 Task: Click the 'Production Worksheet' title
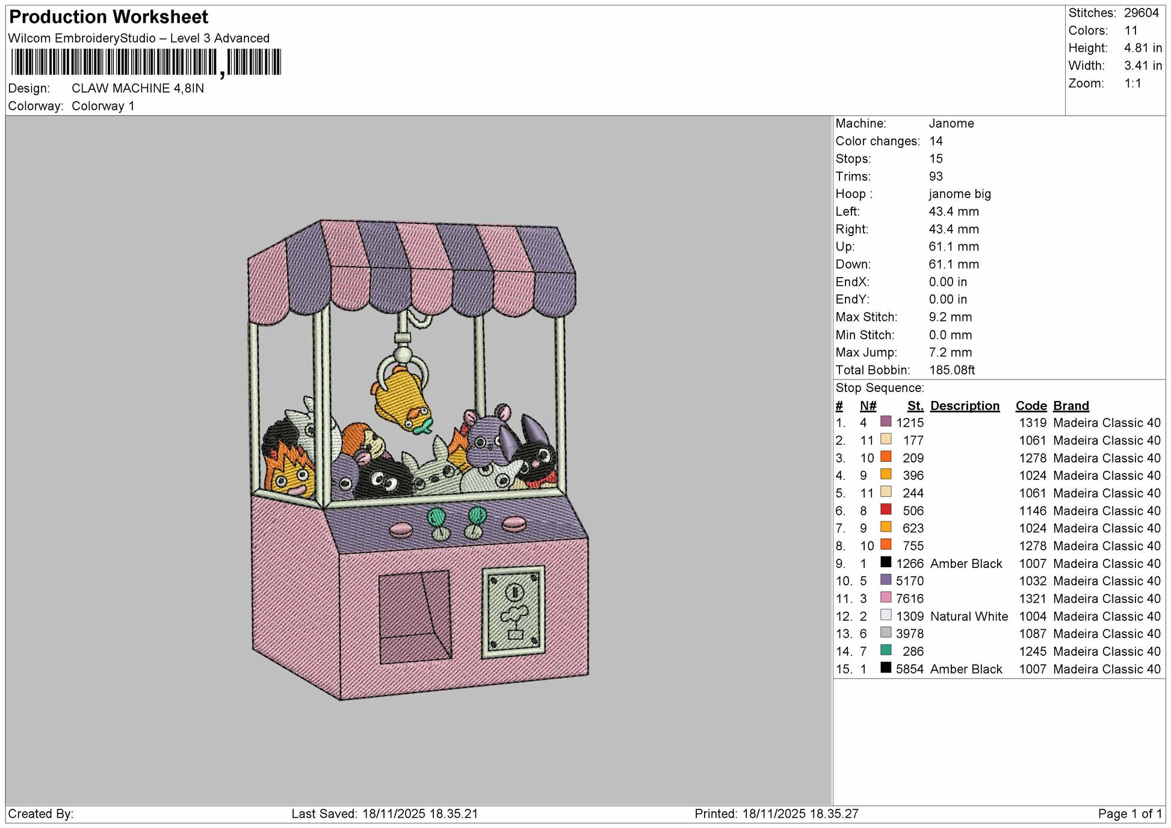(x=109, y=17)
